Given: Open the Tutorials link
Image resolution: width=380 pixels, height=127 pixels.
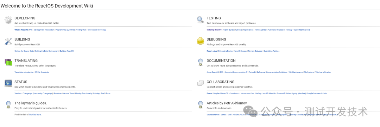Looking at the screenshot, I should [239, 30].
